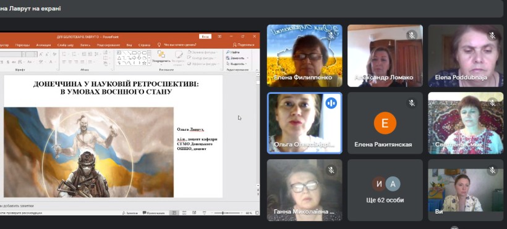Select the Triangle shape in shapes gallery
507x229 pixels.
(x=119, y=58)
